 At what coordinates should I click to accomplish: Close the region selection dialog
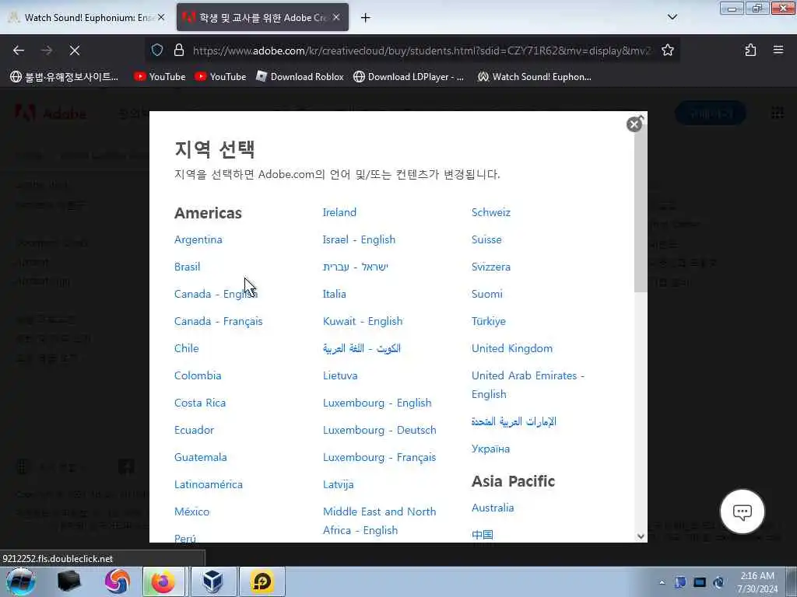[x=634, y=124]
